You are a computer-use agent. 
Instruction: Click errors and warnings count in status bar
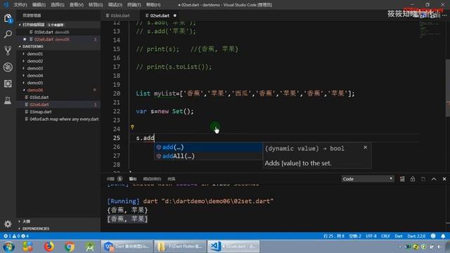16,236
